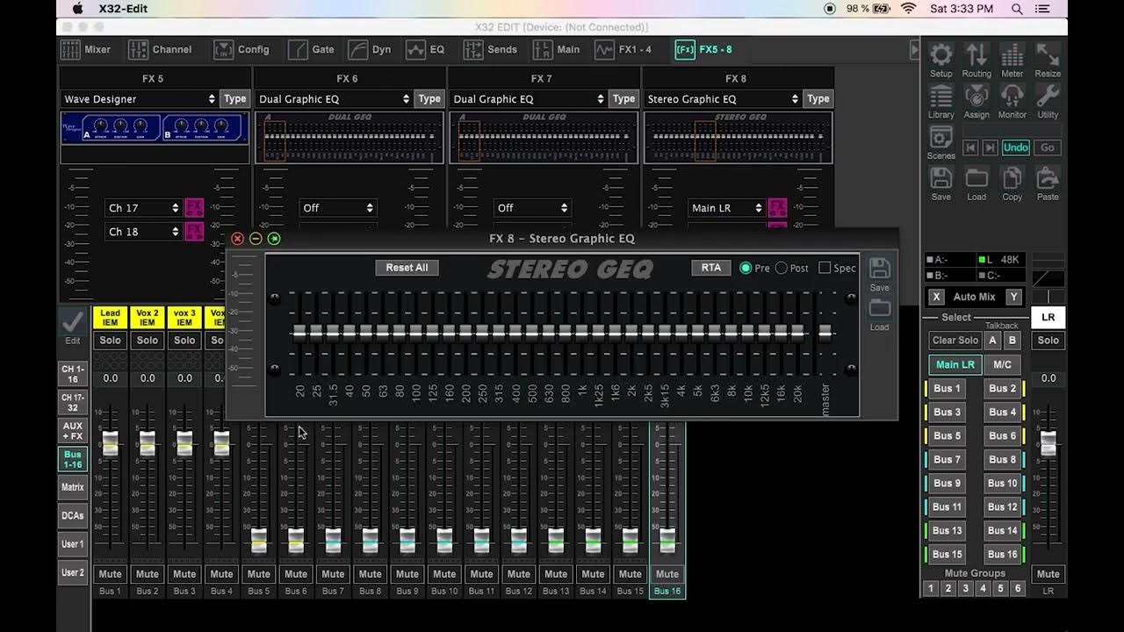Open the Apple menu

77,9
